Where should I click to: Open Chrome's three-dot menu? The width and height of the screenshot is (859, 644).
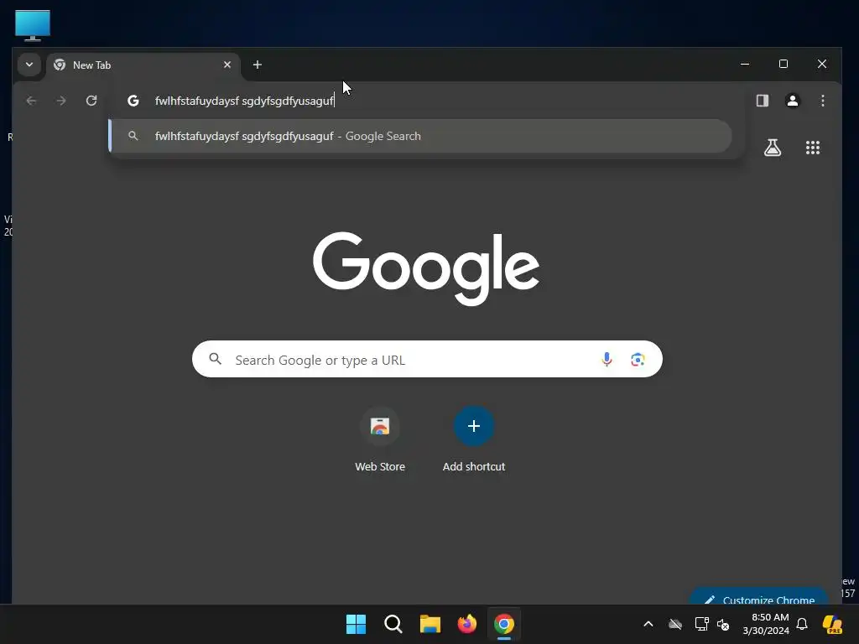(823, 101)
